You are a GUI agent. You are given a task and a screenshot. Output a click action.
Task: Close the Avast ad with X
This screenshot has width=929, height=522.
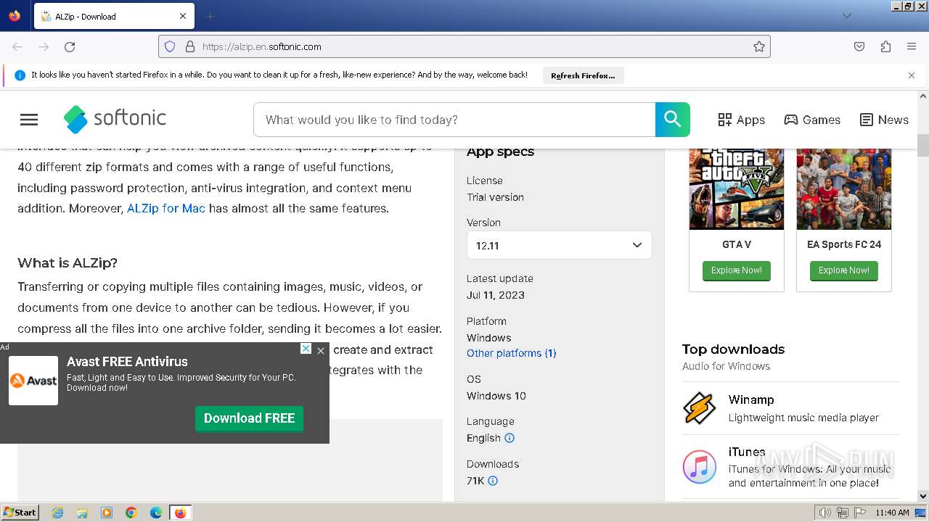click(321, 350)
